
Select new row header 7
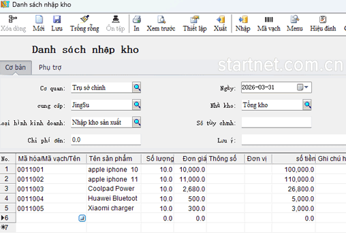point(7,227)
